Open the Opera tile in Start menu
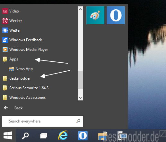 [x=116, y=15]
